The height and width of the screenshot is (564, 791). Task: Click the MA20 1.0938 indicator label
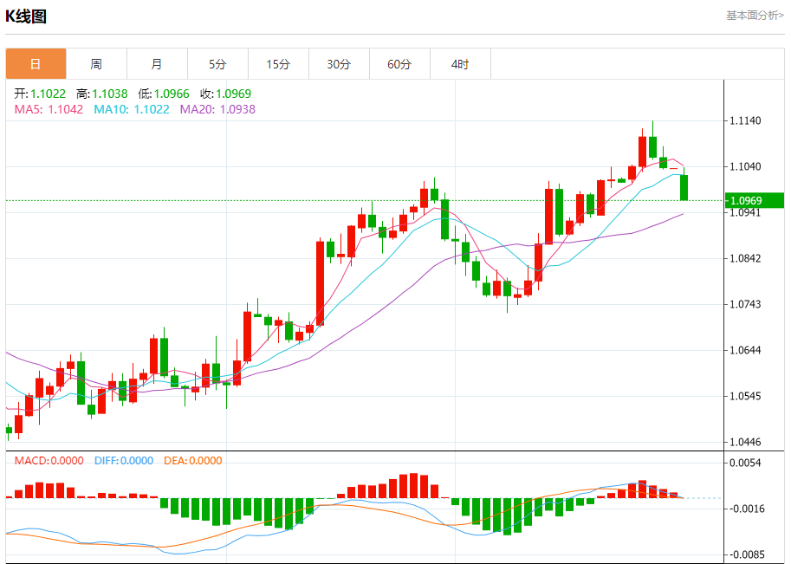pyautogui.click(x=217, y=109)
